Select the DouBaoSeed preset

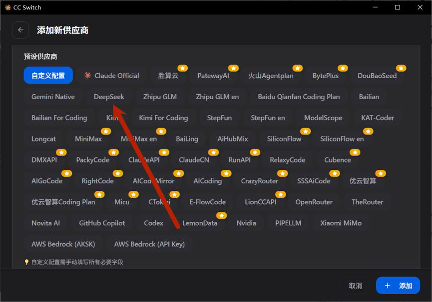377,75
